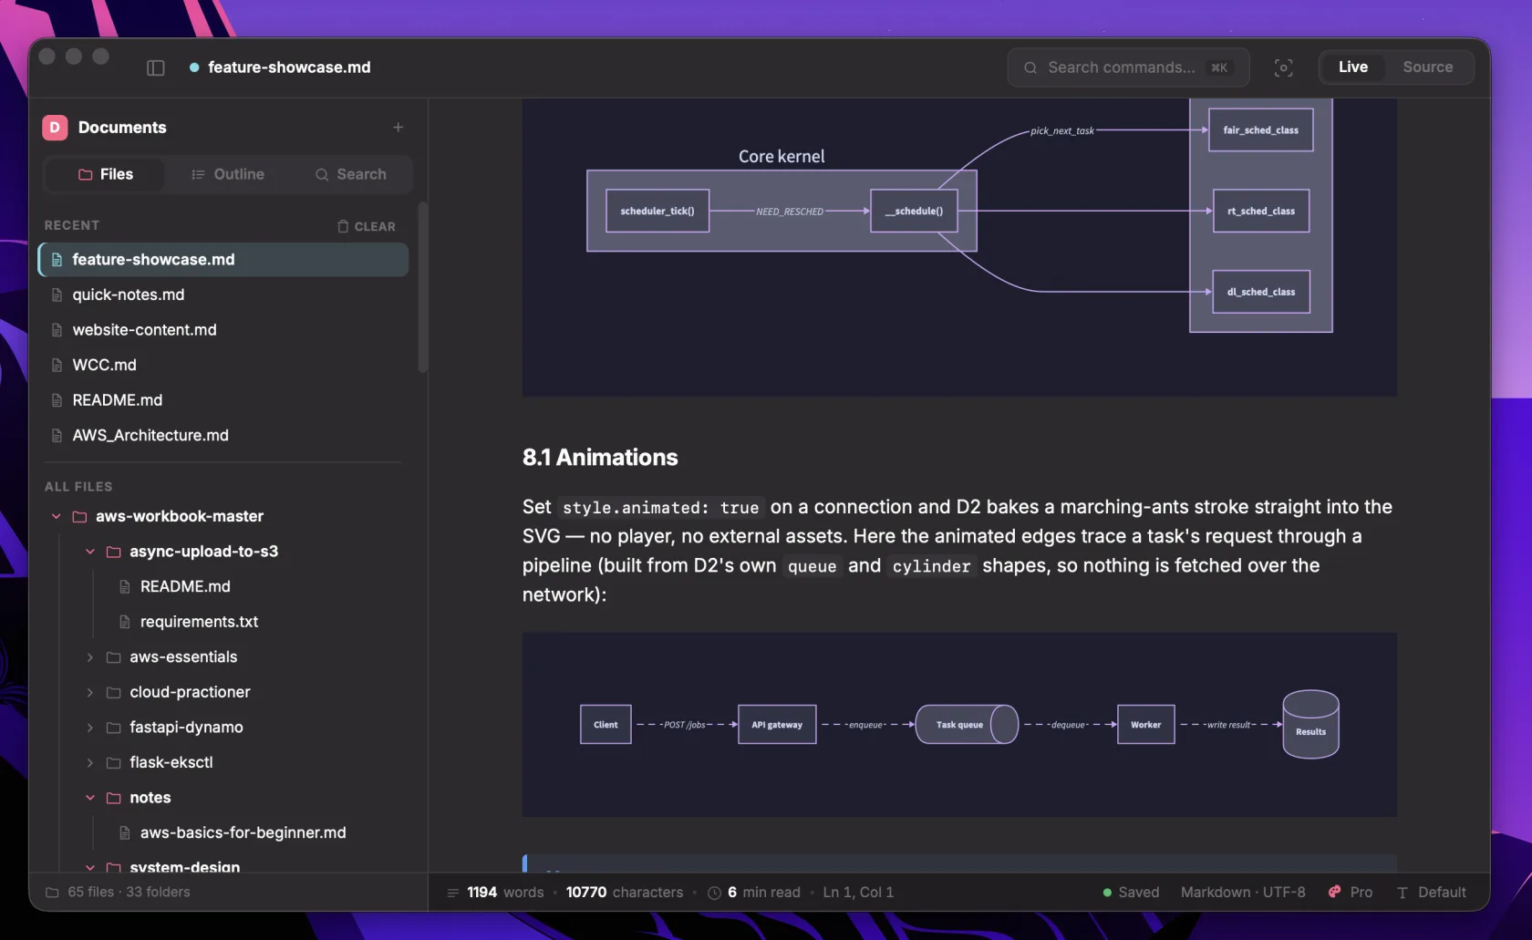1532x940 pixels.
Task: Collapse the async-upload-to-s3 folder chevron
Action: (90, 552)
